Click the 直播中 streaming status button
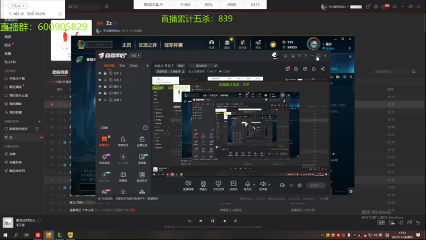Image resolution: width=426 pixels, height=240 pixels. 316,185
